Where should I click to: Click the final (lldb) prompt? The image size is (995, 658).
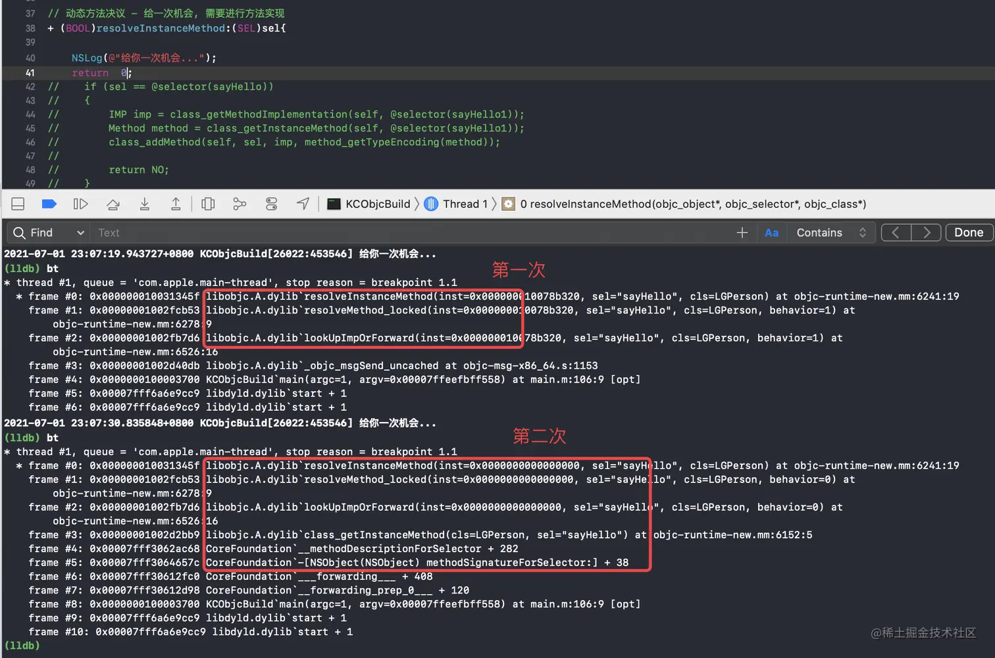(22, 646)
